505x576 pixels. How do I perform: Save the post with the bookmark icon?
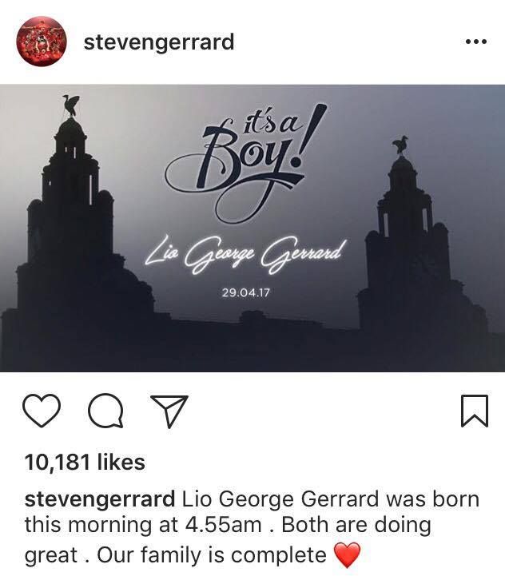[475, 411]
